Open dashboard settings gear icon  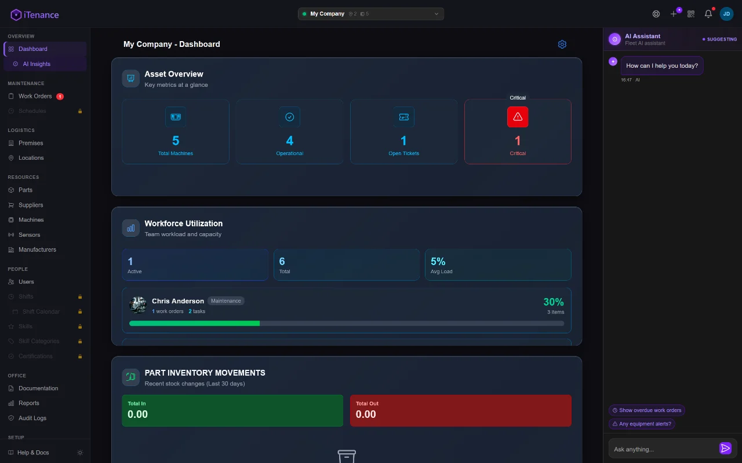click(562, 44)
